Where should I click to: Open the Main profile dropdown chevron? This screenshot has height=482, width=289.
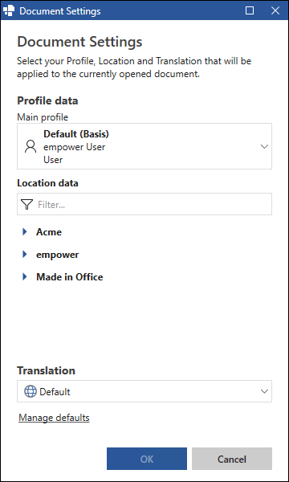(x=264, y=147)
